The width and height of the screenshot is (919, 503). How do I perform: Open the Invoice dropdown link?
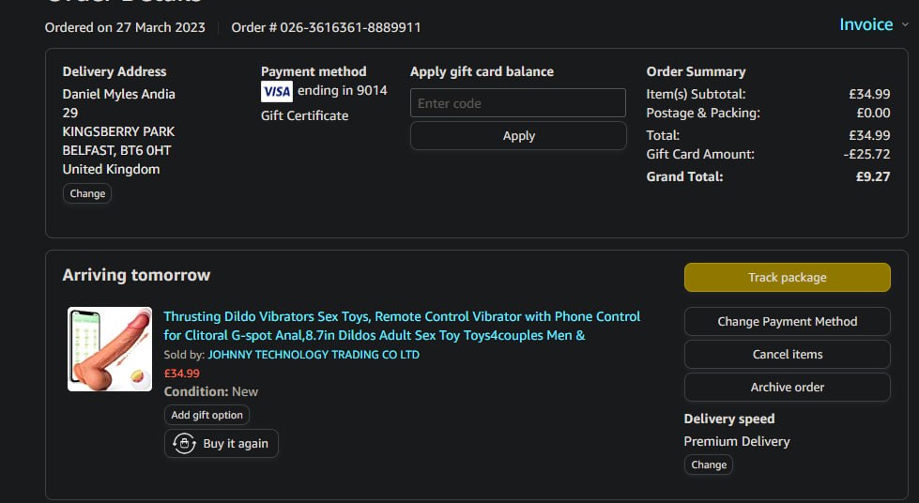pos(865,24)
